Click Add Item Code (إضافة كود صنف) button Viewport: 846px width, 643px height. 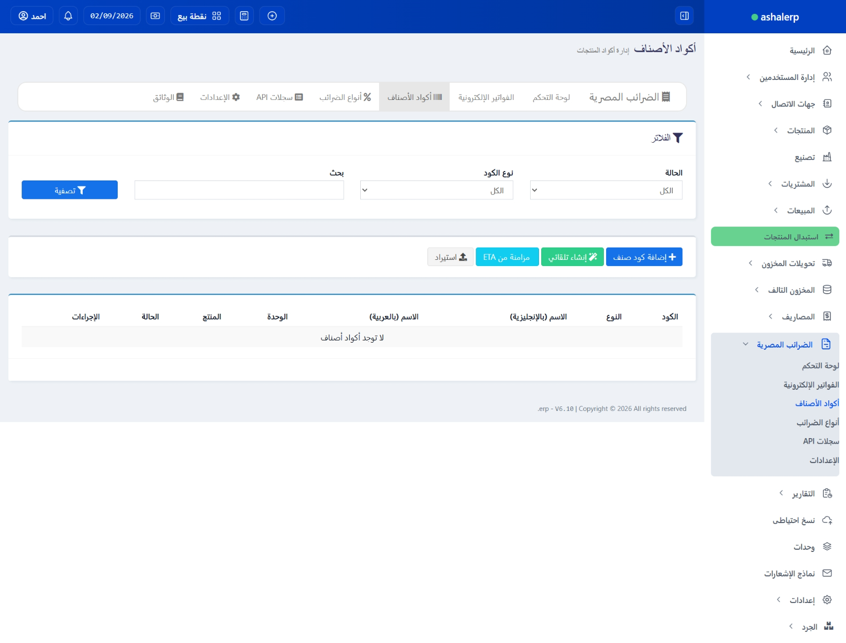click(644, 257)
